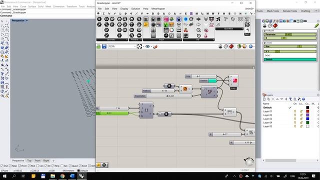Click the hammer tools icon in Layers toolbar
The height and width of the screenshot is (180, 320).
(x=299, y=99)
